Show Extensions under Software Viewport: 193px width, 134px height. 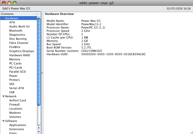pyautogui.click(x=16, y=129)
